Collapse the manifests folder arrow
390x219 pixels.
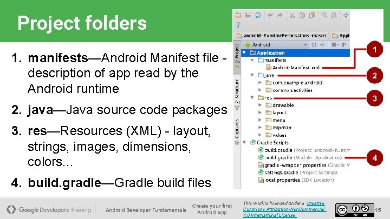pyautogui.click(x=252, y=60)
